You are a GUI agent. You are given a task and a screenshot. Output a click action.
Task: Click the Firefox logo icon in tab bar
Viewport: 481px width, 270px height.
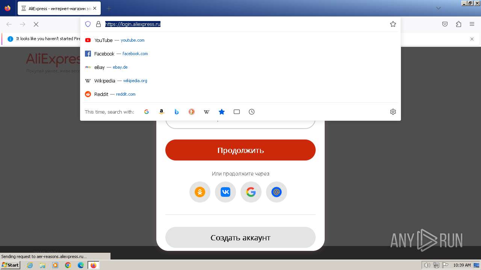coord(8,8)
